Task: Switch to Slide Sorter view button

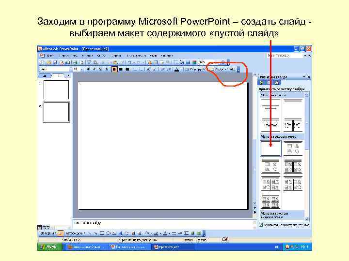Action: (44, 228)
